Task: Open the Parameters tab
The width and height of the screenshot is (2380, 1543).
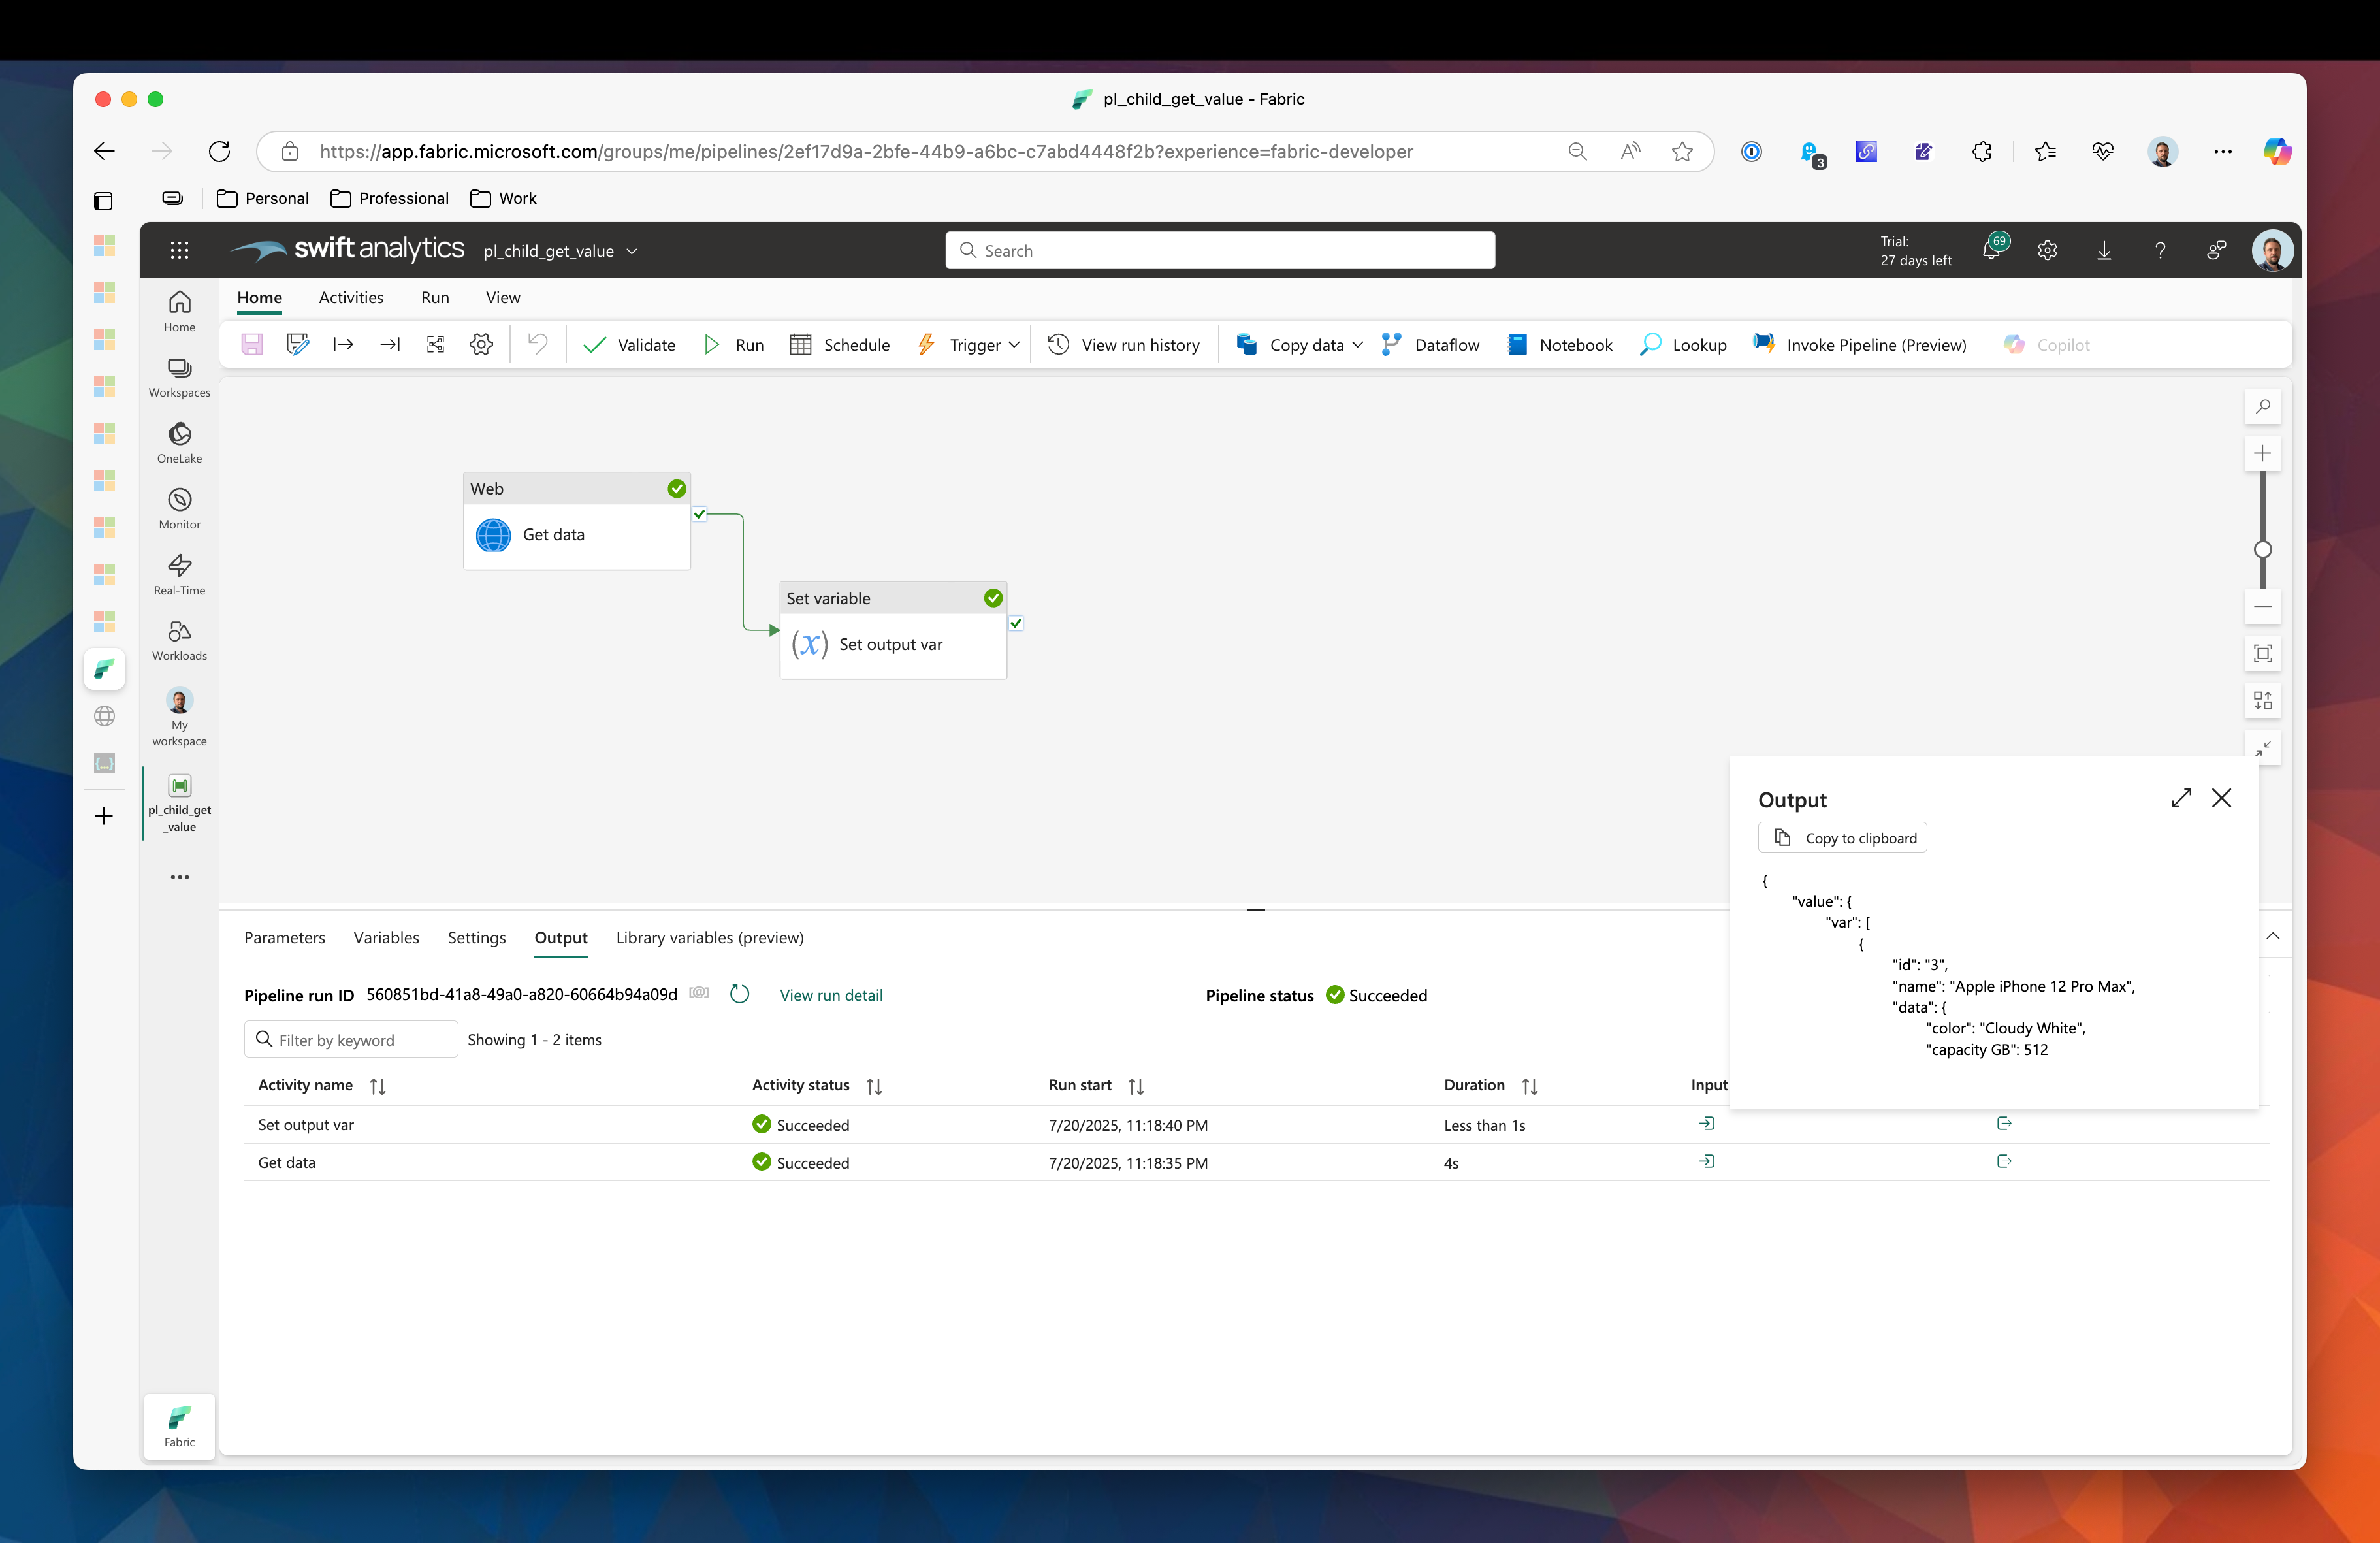Action: click(x=284, y=937)
